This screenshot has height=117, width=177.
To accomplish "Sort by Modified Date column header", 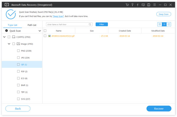I will tap(158, 31).
